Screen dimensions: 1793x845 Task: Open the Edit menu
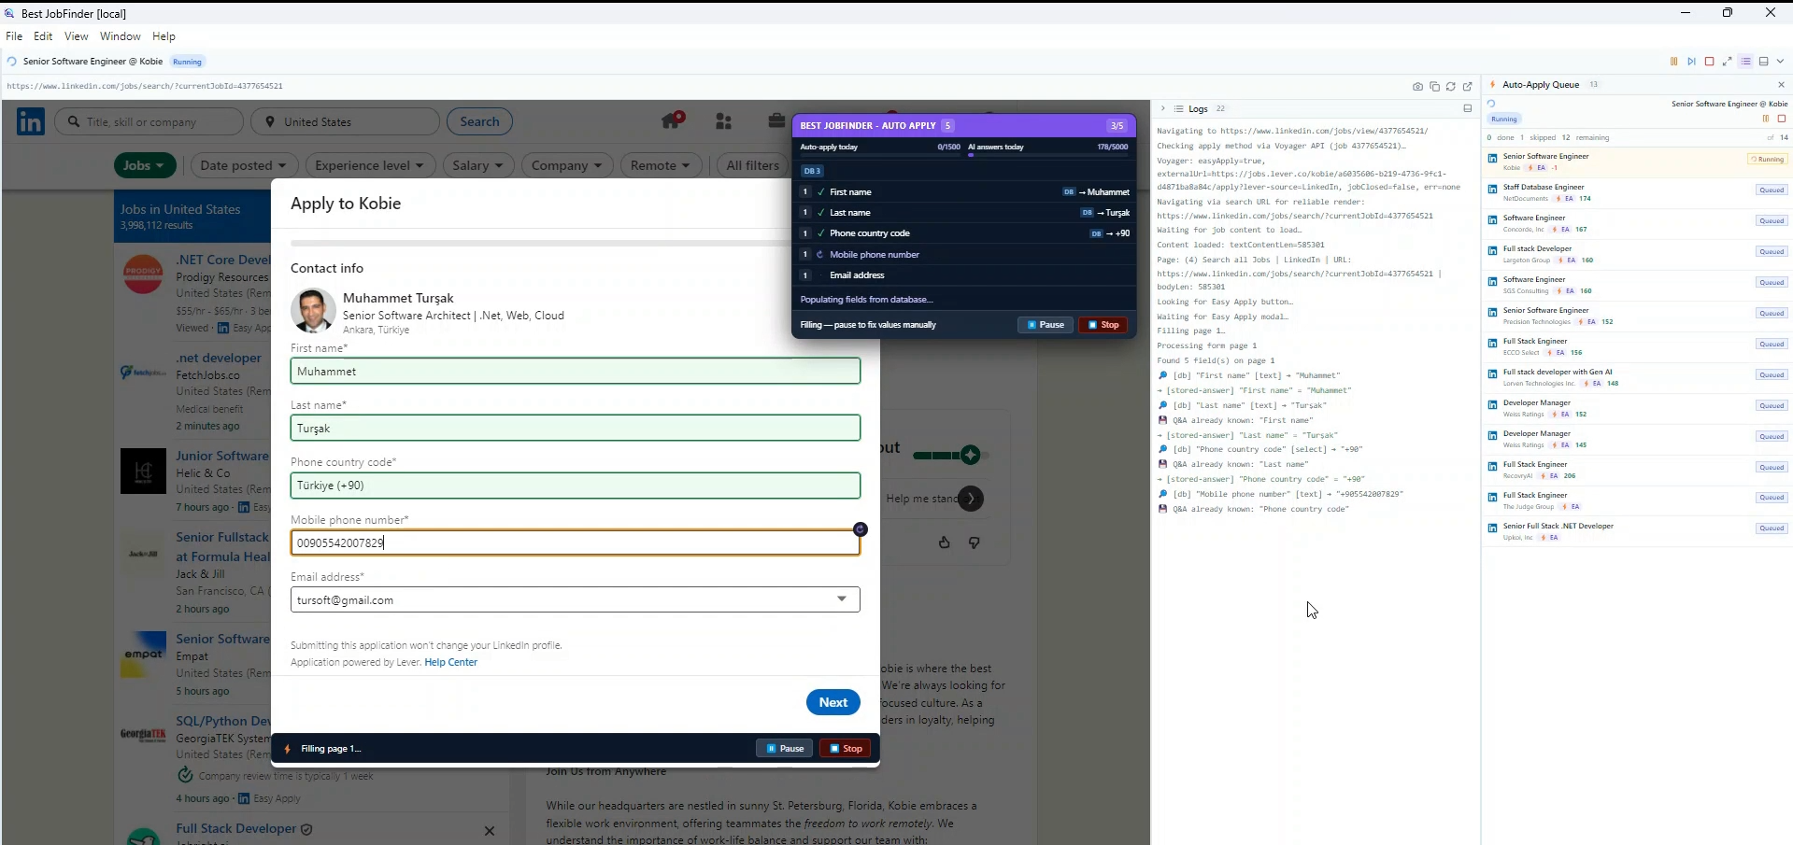pyautogui.click(x=43, y=36)
